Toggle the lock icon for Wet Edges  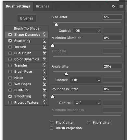tap(44, 84)
